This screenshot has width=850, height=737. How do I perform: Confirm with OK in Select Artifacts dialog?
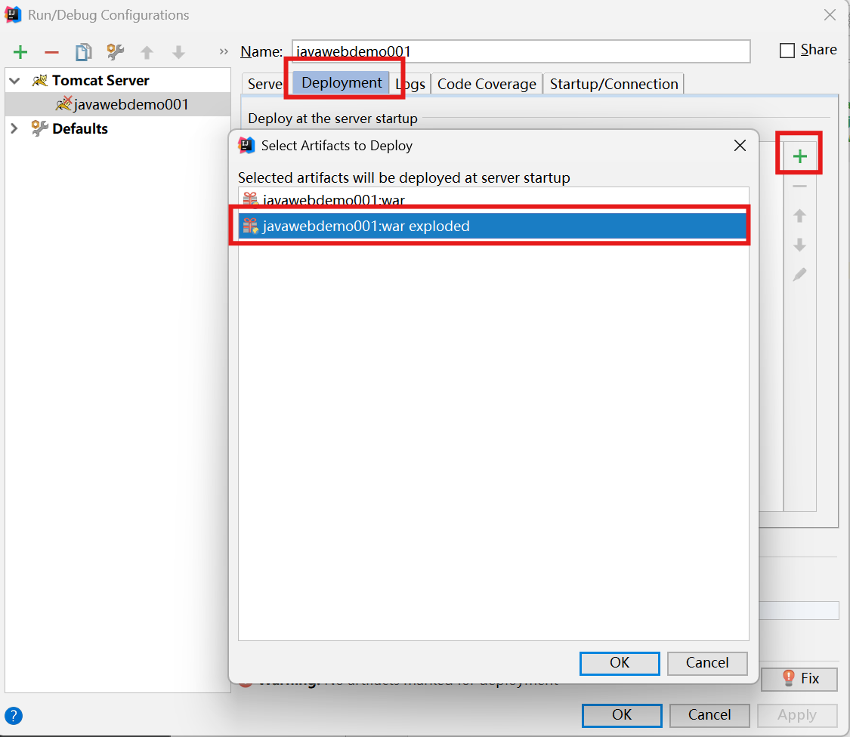tap(620, 663)
